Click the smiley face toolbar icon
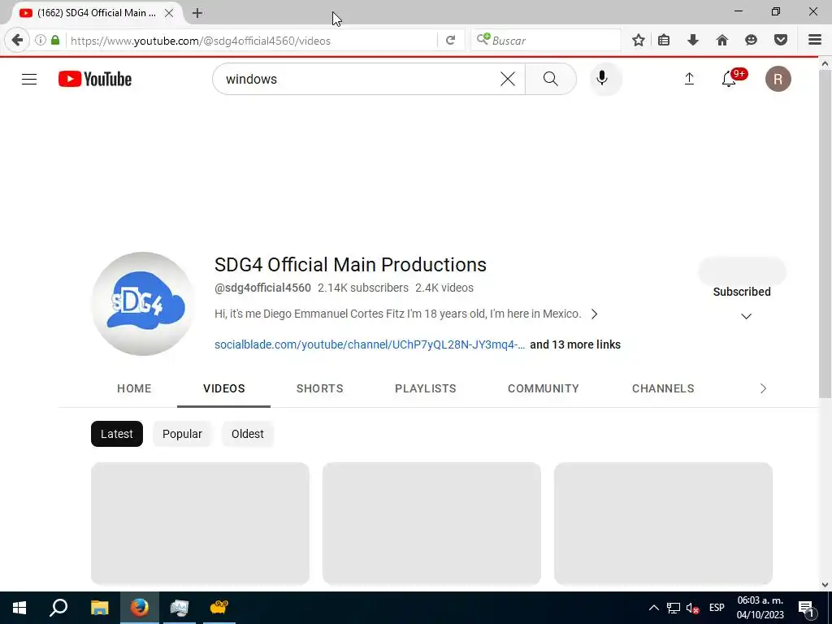The image size is (832, 624). click(751, 40)
